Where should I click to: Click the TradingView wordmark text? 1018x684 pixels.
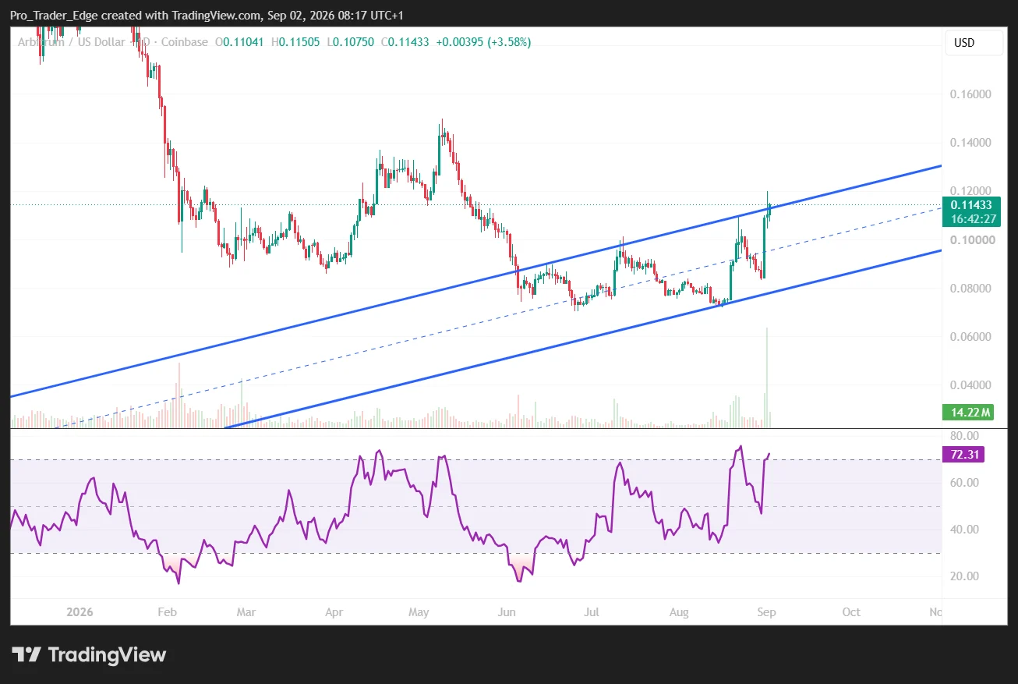point(108,655)
